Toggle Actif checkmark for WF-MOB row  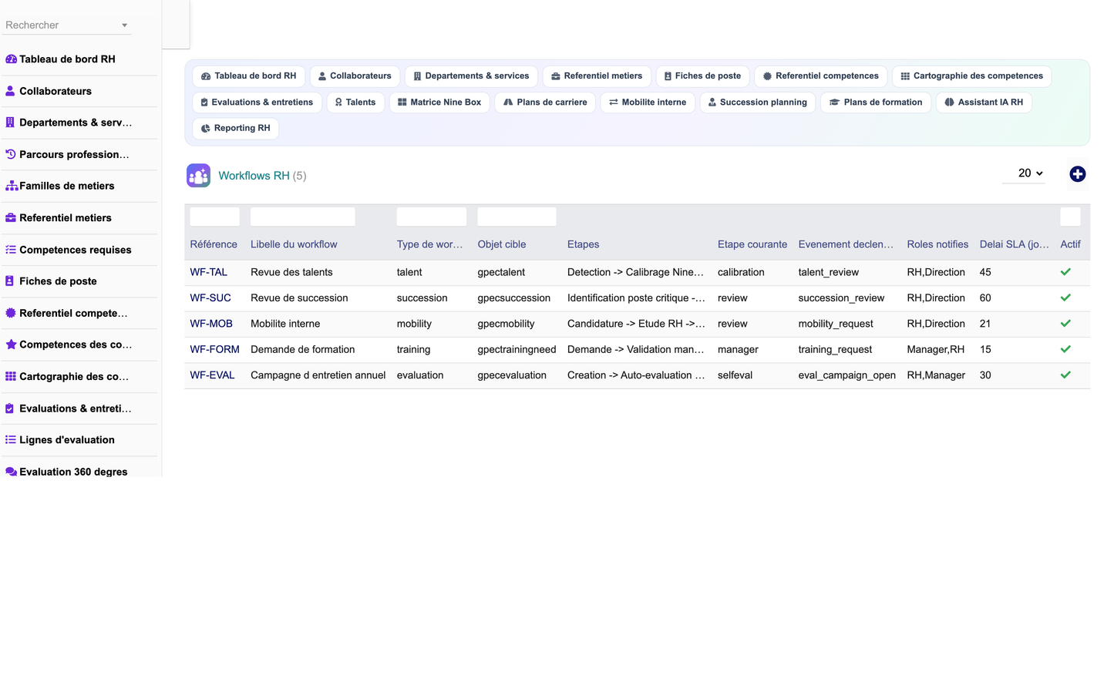point(1065,324)
